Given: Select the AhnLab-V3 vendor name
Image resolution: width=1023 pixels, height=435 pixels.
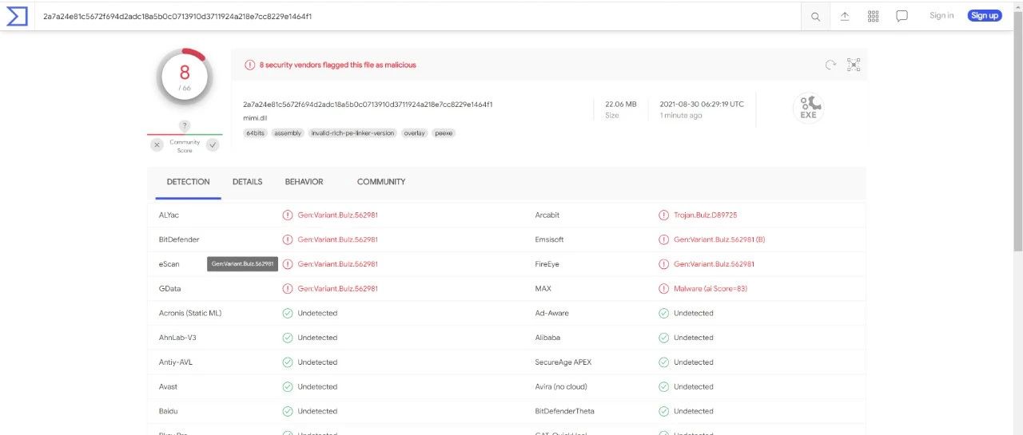Looking at the screenshot, I should point(177,338).
